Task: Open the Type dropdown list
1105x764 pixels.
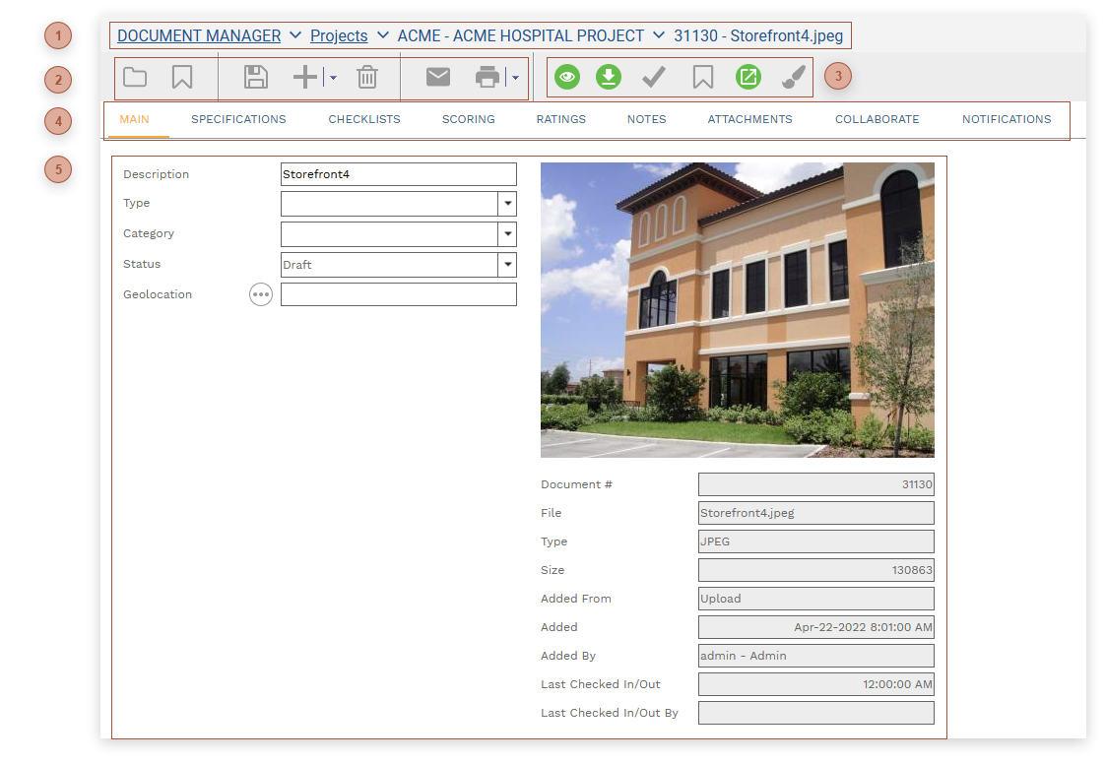Action: [507, 204]
